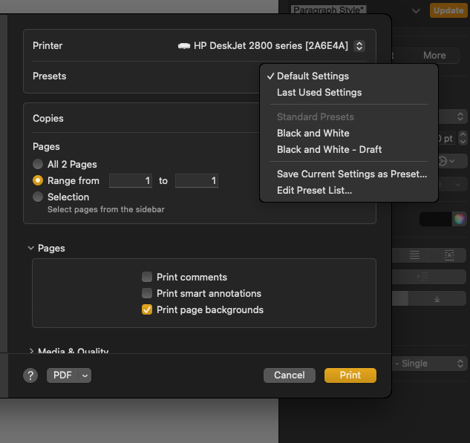Image resolution: width=470 pixels, height=443 pixels.
Task: Select the align text to bottom icon
Action: (x=437, y=298)
